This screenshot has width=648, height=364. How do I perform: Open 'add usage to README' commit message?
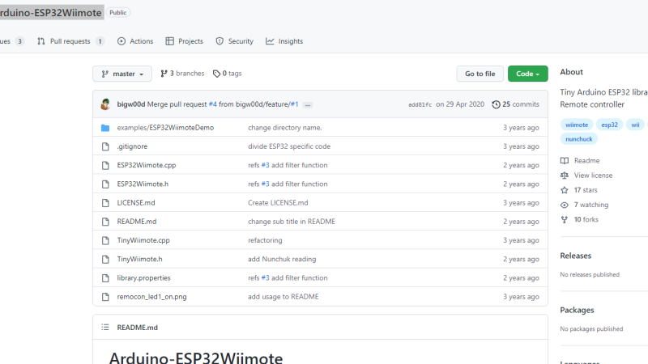point(283,297)
